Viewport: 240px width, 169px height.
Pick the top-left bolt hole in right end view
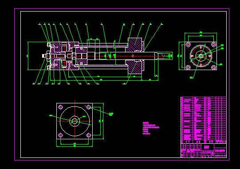pyautogui.click(x=188, y=44)
